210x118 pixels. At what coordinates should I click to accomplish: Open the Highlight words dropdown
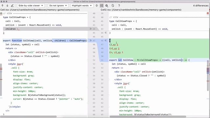[x=82, y=6]
